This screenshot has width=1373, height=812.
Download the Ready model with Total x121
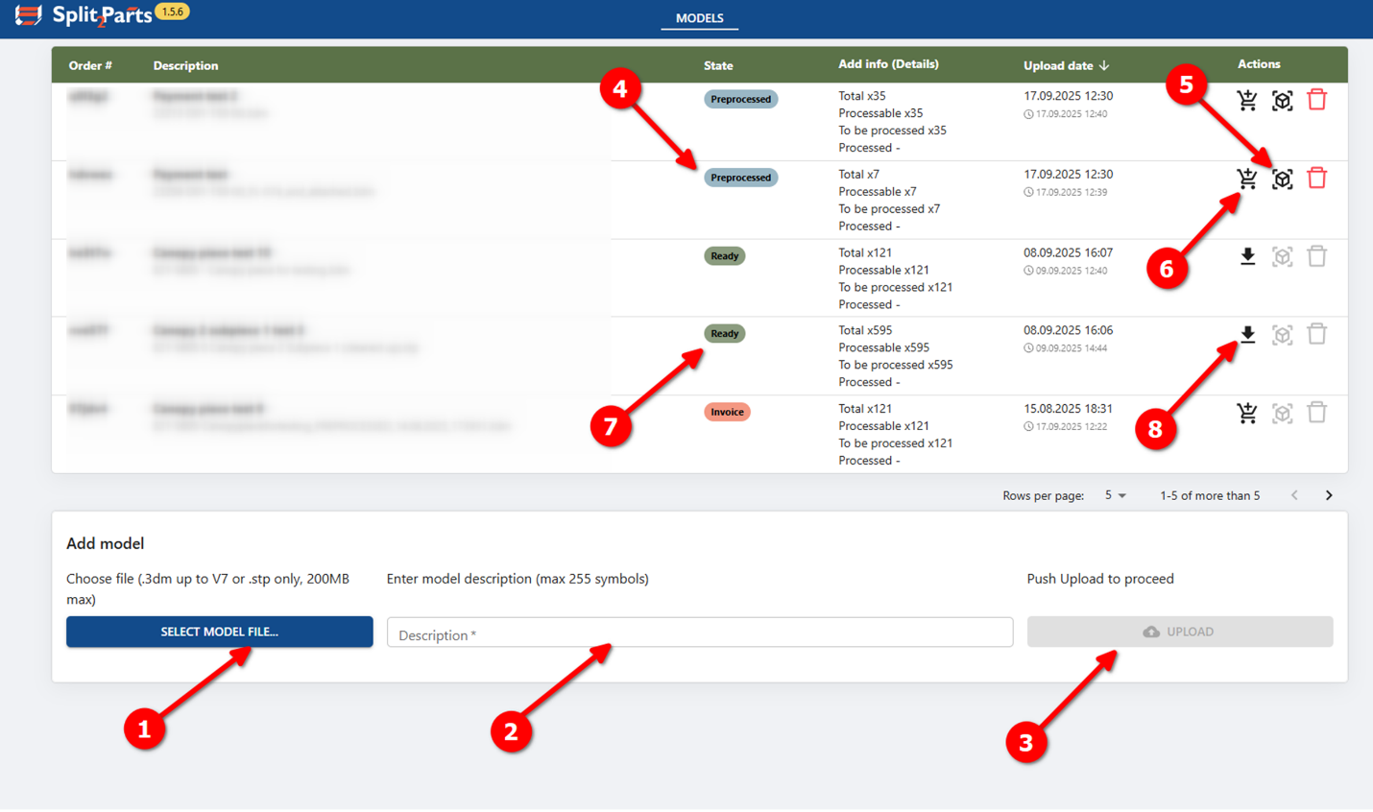[1247, 256]
